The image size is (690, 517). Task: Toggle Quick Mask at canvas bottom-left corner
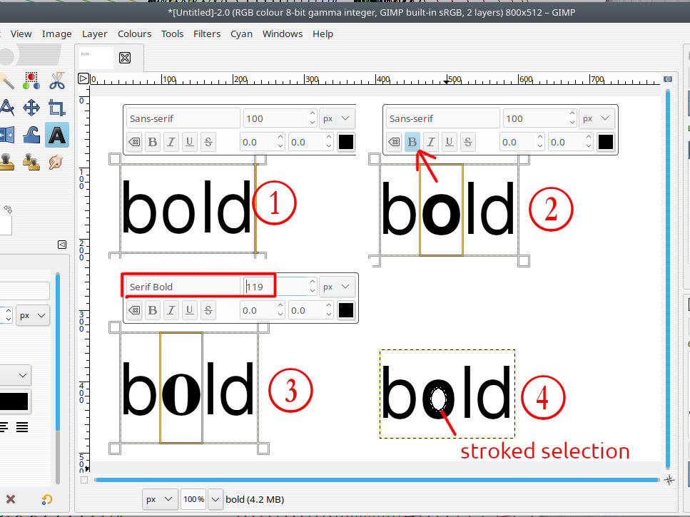[x=84, y=480]
